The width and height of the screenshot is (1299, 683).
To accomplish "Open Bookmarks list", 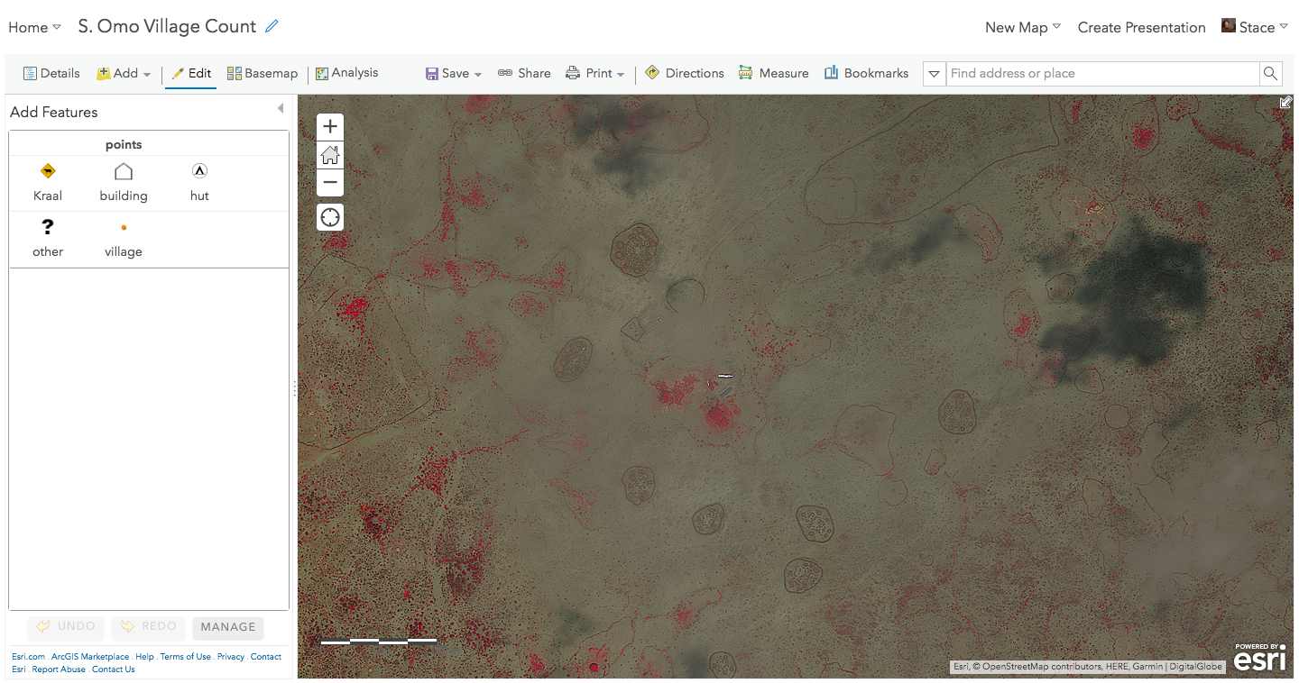I will point(866,73).
